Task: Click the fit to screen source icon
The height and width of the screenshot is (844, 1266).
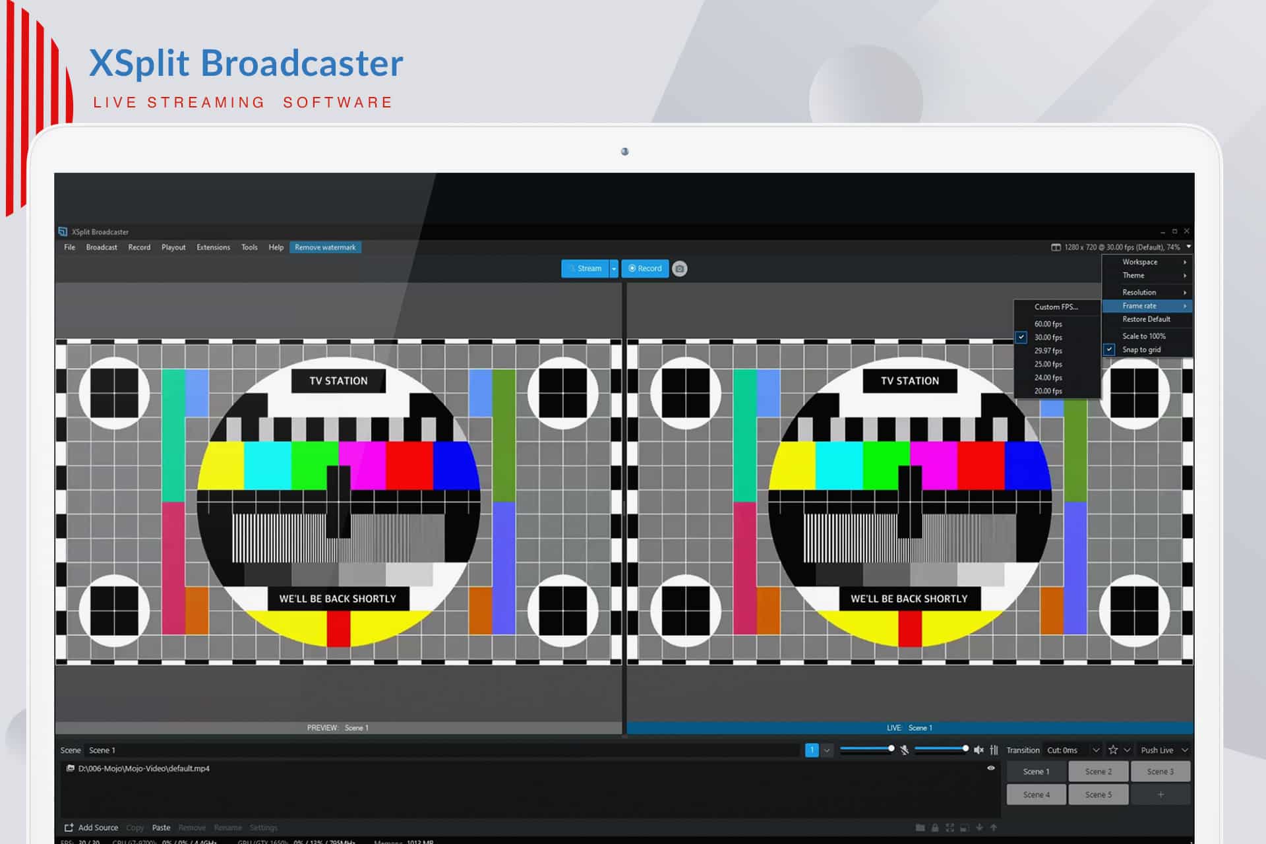Action: 950,828
